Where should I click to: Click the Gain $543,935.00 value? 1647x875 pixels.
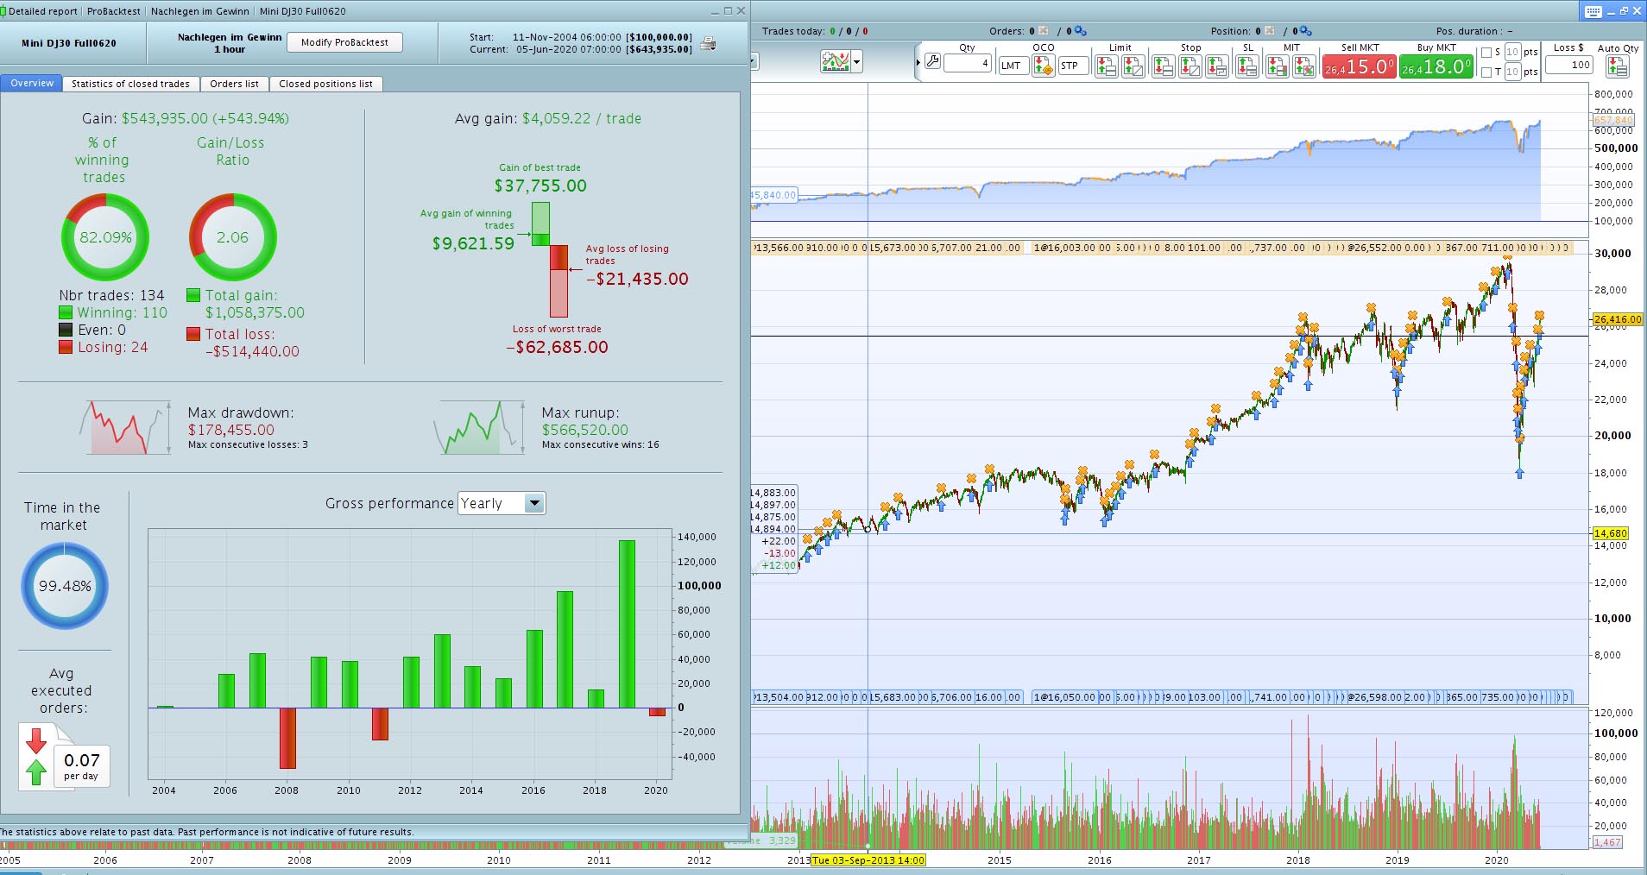pos(205,118)
